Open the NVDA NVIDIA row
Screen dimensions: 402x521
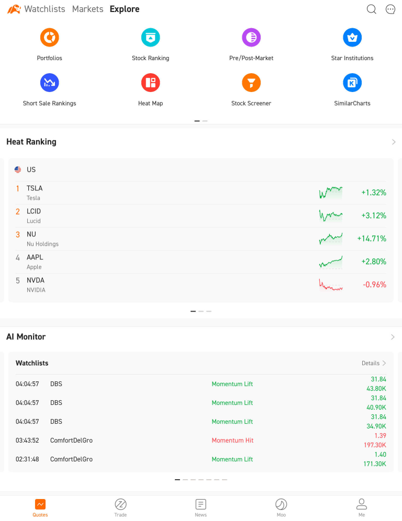201,285
